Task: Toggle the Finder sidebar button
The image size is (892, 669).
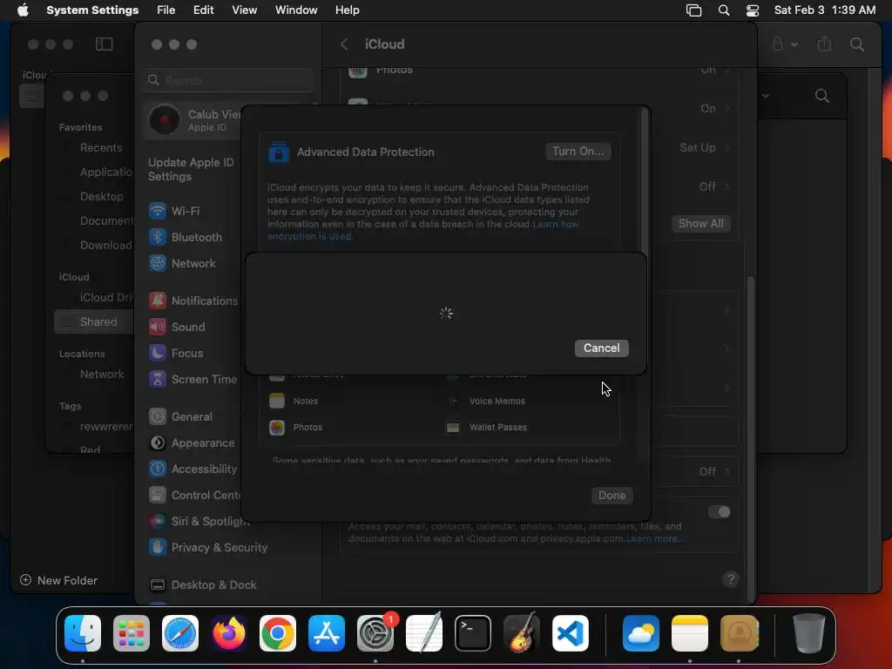Action: pyautogui.click(x=105, y=44)
